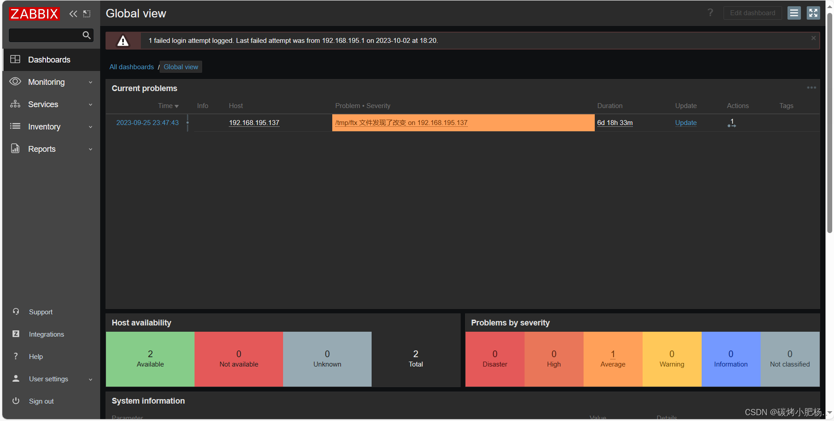Click the Integrations Z icon
This screenshot has height=421, width=834.
point(16,334)
